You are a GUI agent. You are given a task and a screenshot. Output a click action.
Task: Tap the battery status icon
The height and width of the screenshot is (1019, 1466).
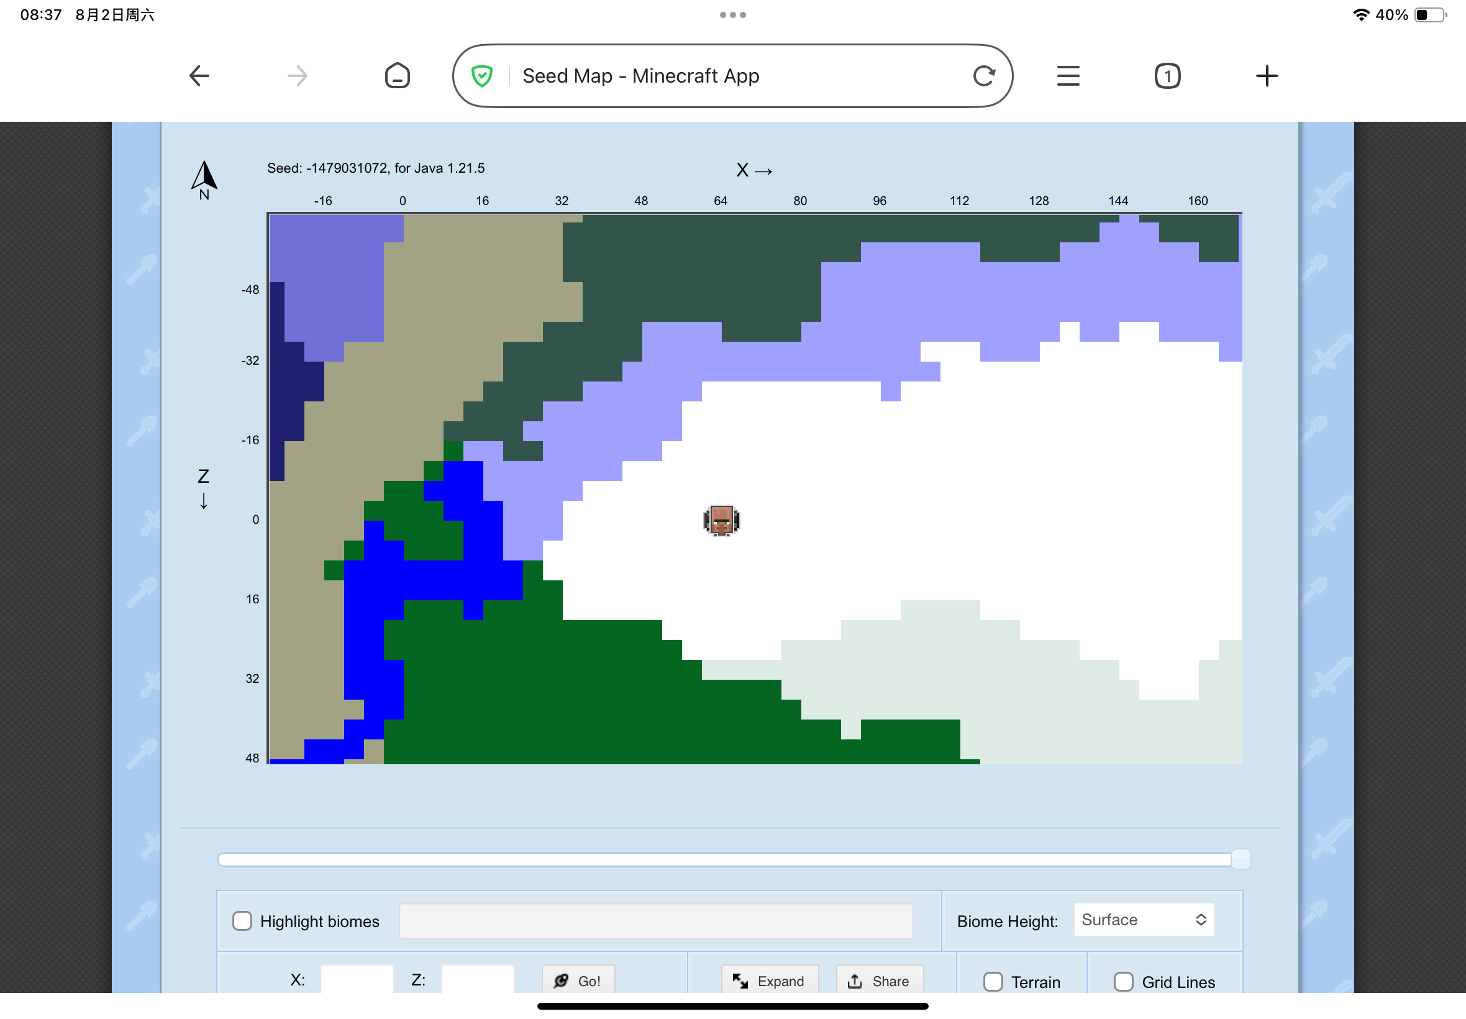[1430, 15]
